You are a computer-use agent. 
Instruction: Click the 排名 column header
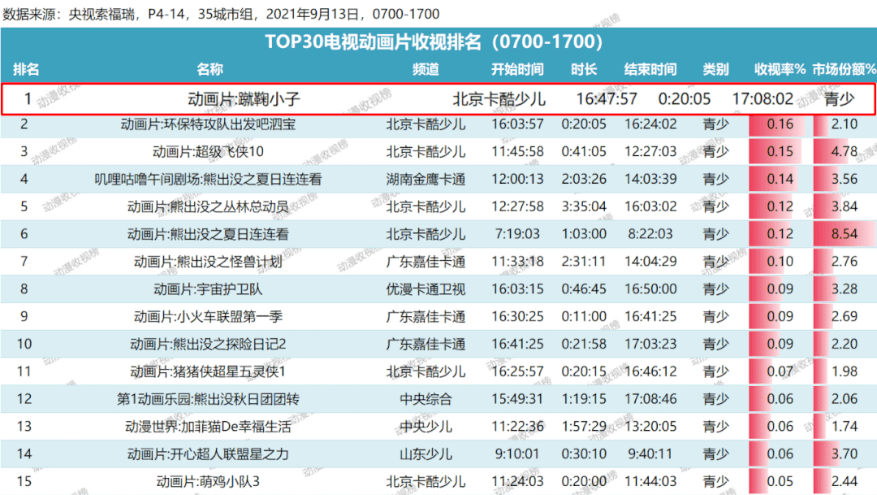26,69
